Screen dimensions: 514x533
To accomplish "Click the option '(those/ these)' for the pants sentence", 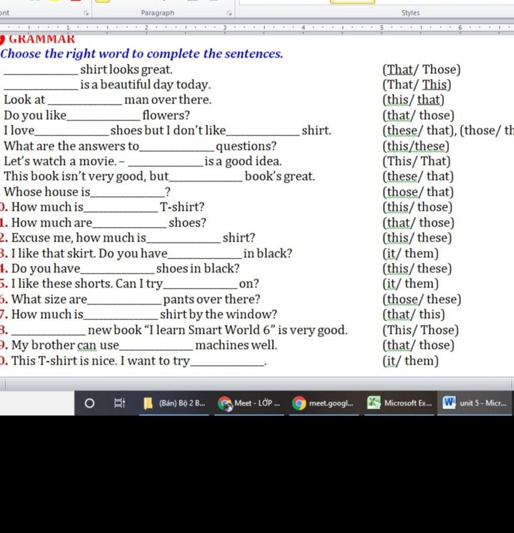I will [422, 300].
